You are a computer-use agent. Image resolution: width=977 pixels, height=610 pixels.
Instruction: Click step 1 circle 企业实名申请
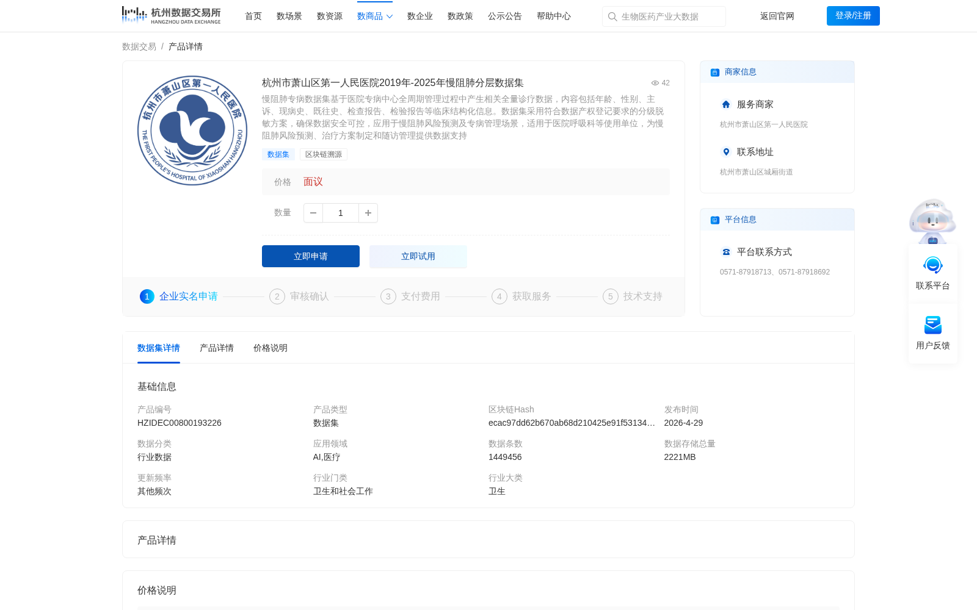click(147, 296)
